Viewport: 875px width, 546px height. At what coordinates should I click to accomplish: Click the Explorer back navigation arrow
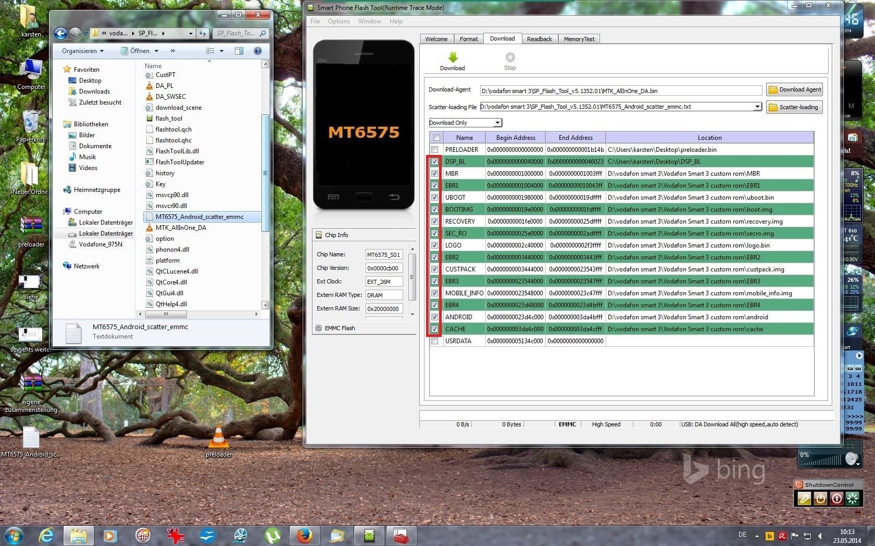click(x=60, y=33)
